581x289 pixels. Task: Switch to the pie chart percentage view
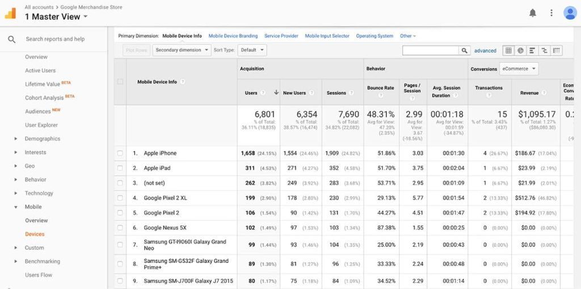tap(520, 50)
